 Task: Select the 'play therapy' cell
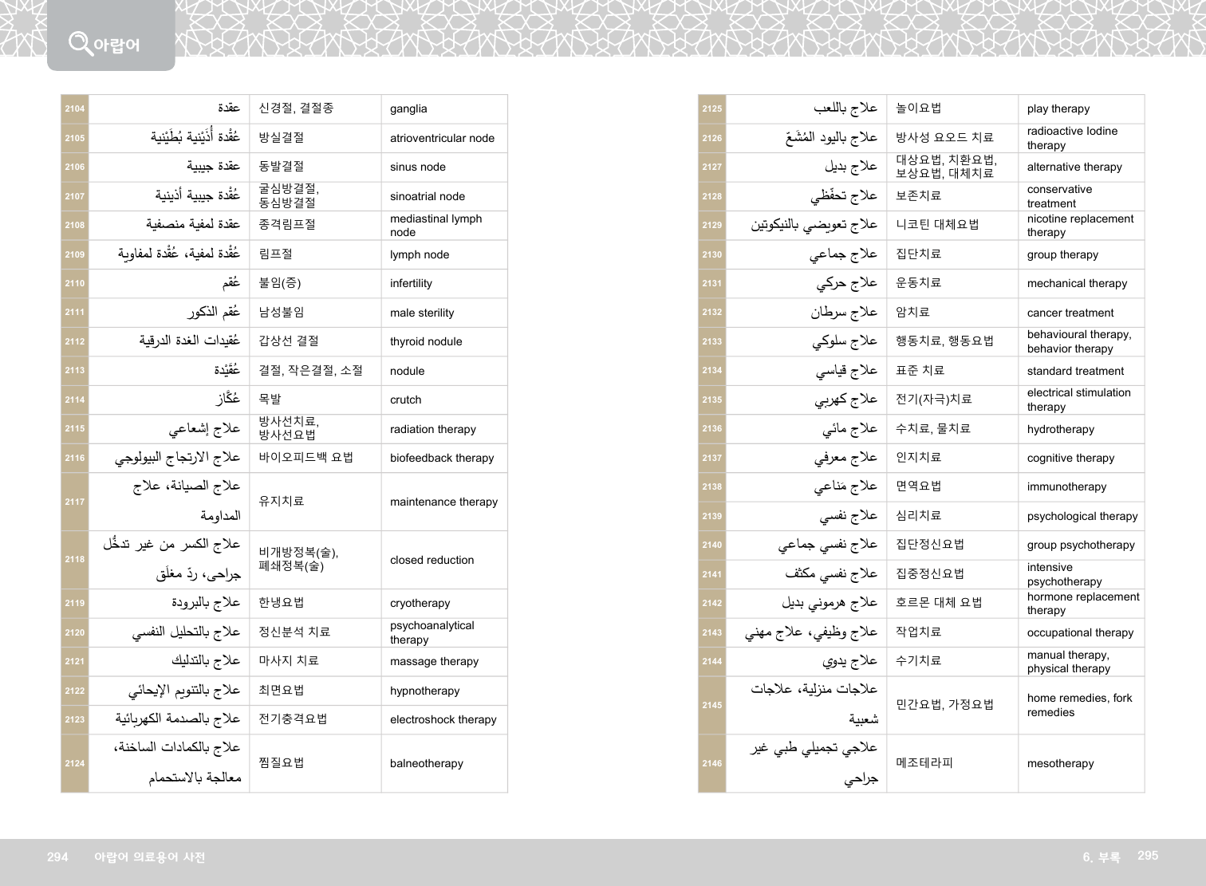point(1058,108)
